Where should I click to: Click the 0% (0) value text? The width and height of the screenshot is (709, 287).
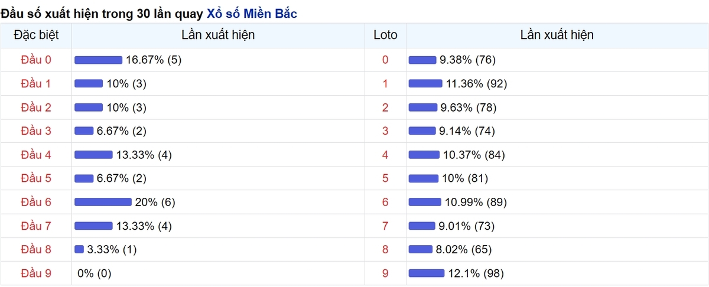pyautogui.click(x=95, y=273)
